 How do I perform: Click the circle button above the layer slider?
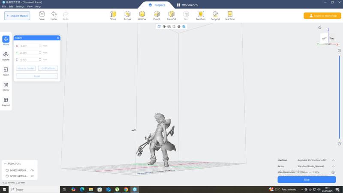(x=339, y=51)
